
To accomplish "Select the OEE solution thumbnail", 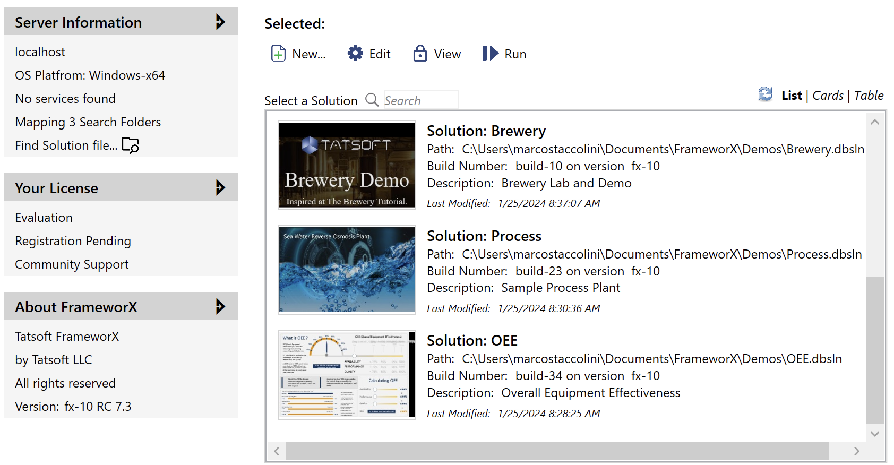I will (347, 375).
